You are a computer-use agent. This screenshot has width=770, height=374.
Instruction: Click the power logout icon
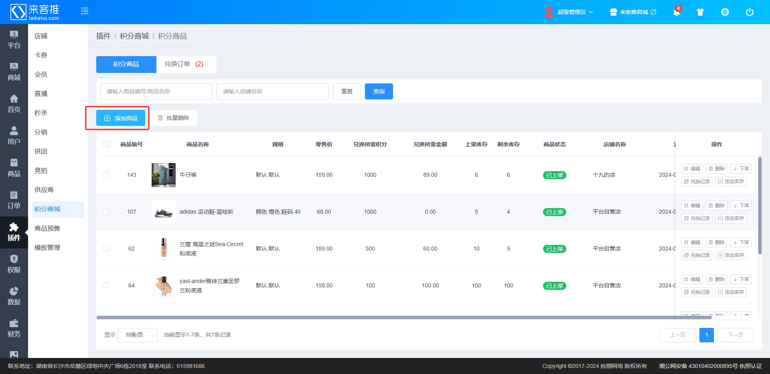coord(749,12)
